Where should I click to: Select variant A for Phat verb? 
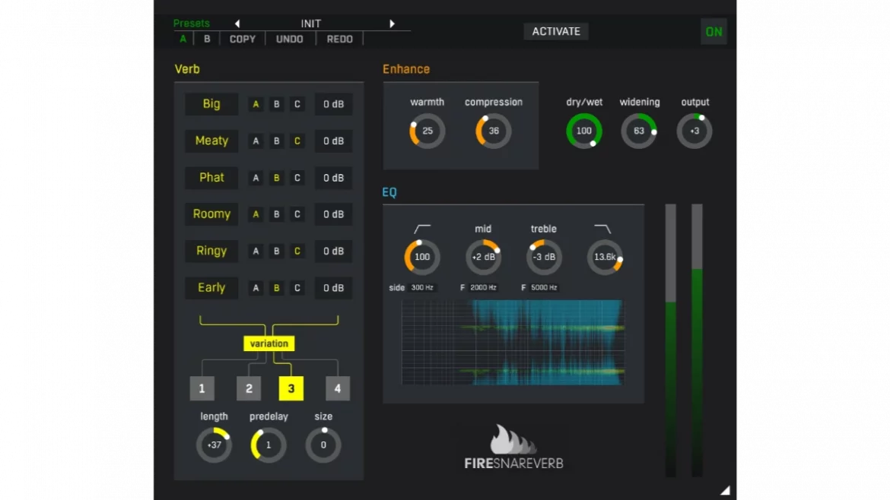[x=256, y=178]
